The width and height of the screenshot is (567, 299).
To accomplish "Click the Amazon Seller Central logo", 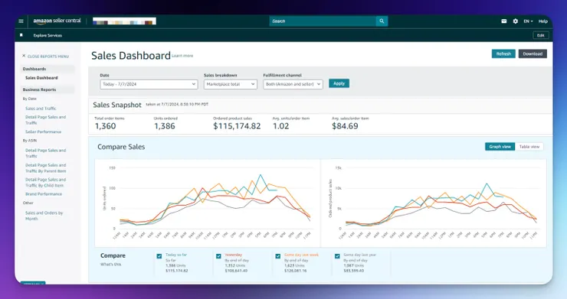I will pos(57,21).
